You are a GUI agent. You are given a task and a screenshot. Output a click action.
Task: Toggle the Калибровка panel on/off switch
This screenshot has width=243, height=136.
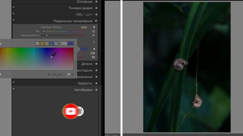pyautogui.click(x=14, y=89)
